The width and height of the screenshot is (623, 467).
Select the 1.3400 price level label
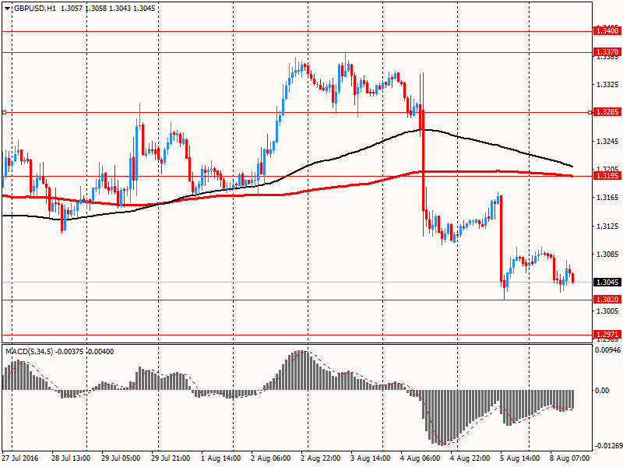point(606,31)
